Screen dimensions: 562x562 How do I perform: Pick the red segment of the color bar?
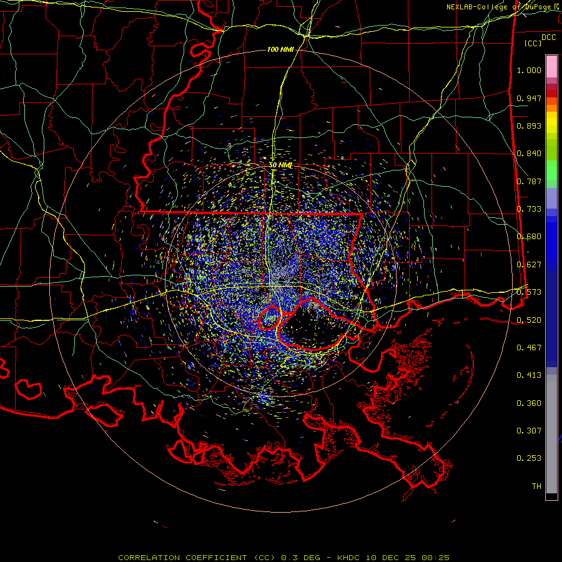click(x=551, y=93)
